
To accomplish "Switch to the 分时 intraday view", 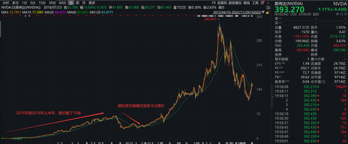I will click(5, 3).
